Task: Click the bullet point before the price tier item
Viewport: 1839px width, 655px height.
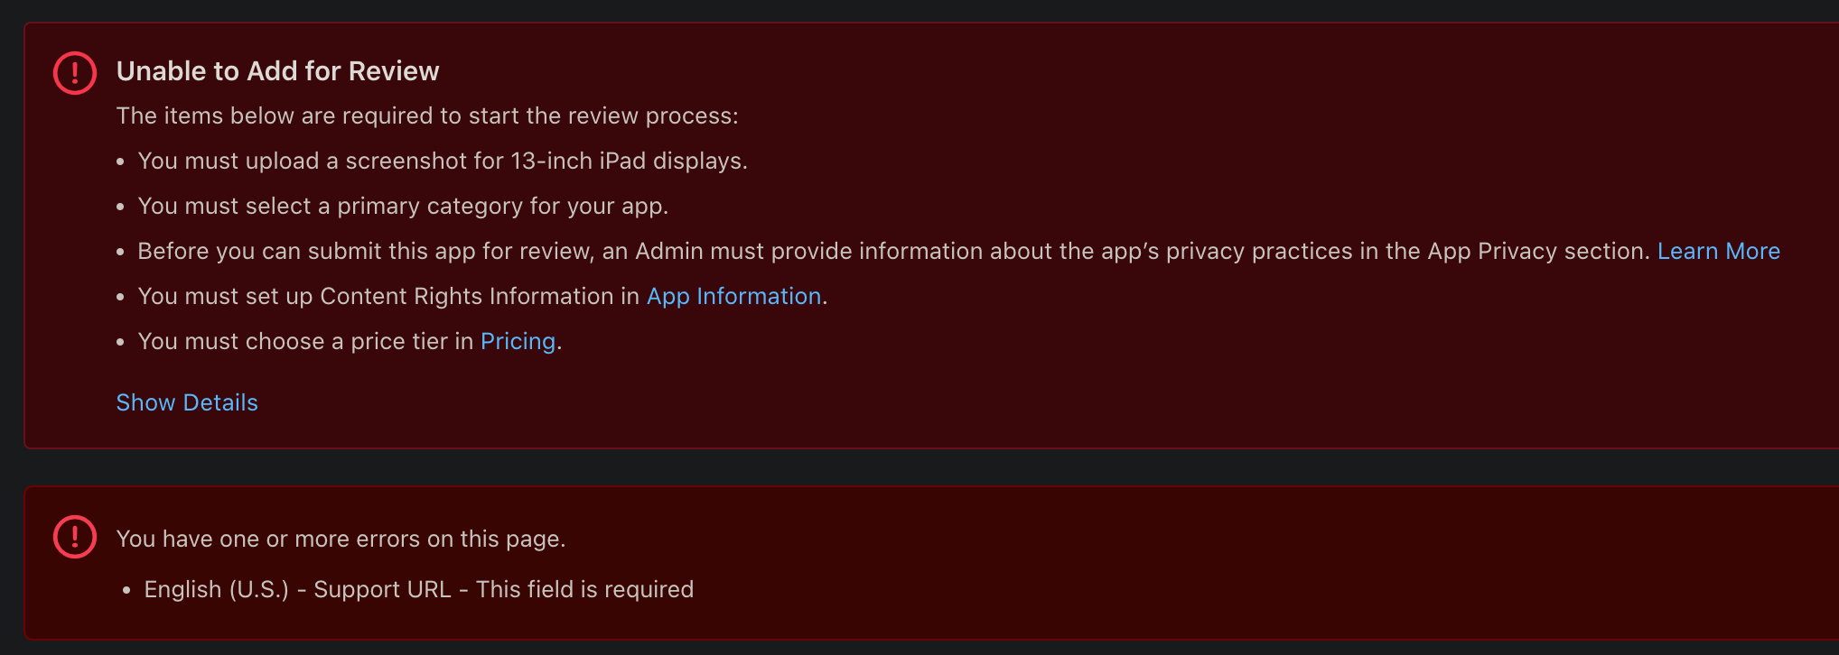Action: 121,343
